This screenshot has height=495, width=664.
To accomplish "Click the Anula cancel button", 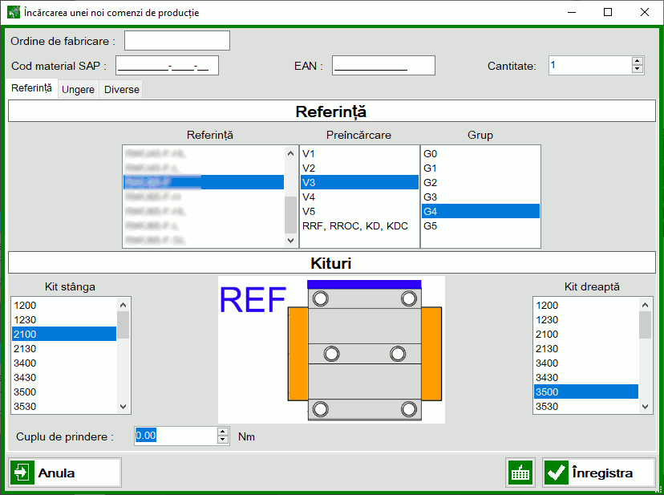I will 65,473.
